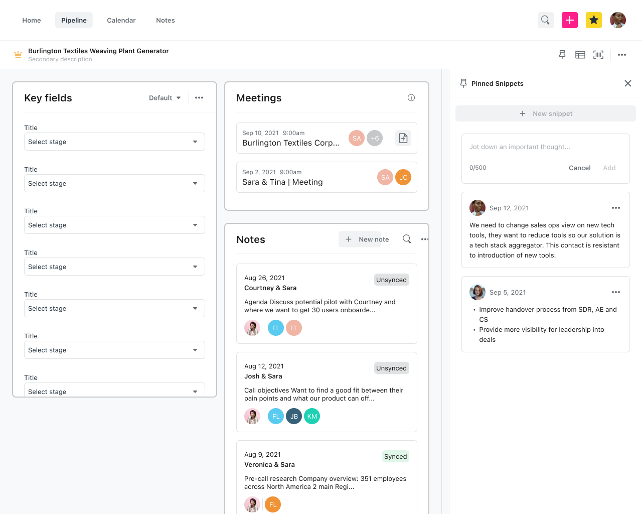Click the 'Burlington Textiles Weaving Plant Generator' title
Image resolution: width=642 pixels, height=514 pixels.
[98, 51]
